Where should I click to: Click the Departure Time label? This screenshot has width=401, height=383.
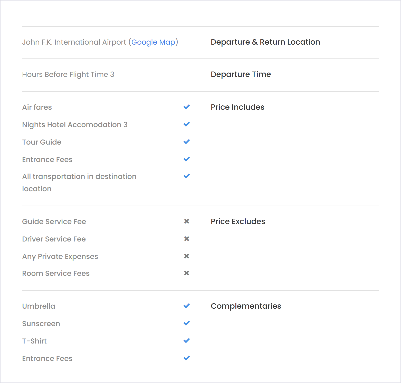point(241,74)
